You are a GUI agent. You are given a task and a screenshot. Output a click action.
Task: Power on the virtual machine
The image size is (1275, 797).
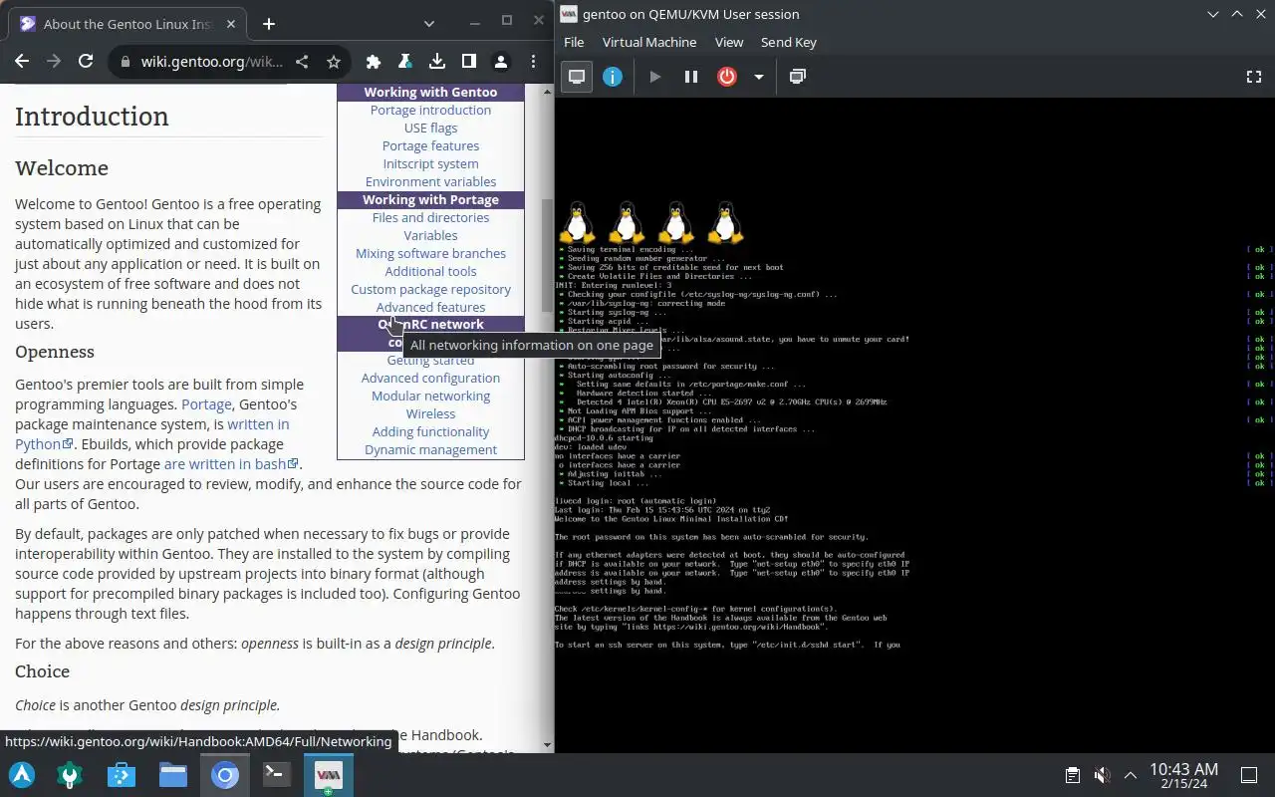[655, 77]
